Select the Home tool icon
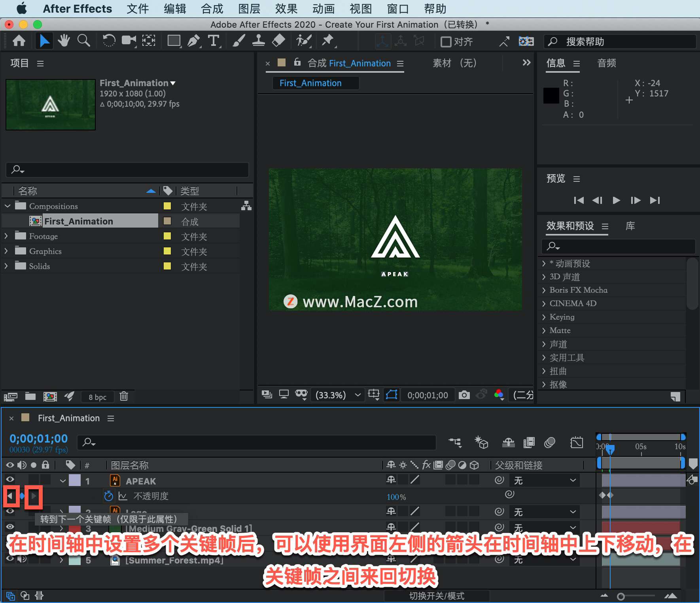The image size is (700, 603). [x=19, y=41]
